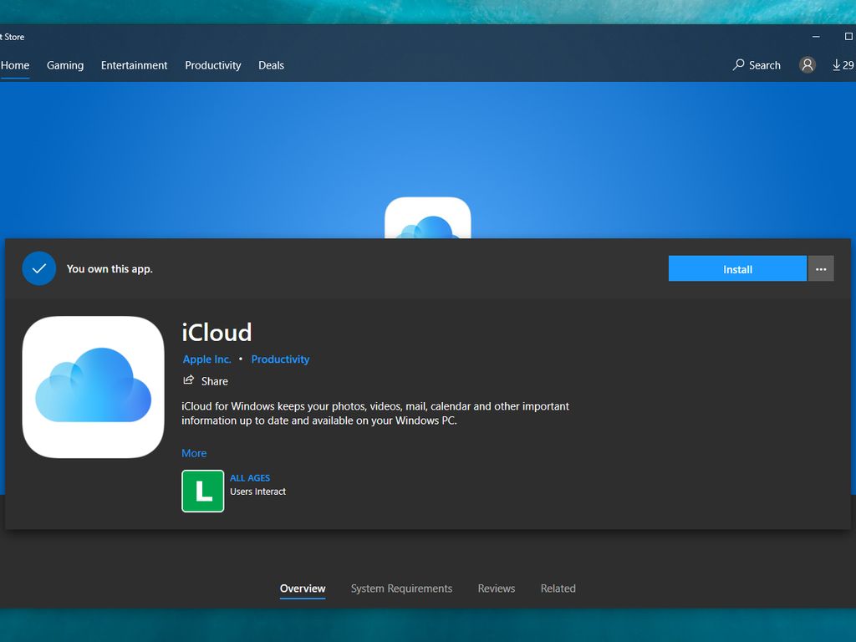Click the Search magnifier button
This screenshot has height=642, width=856.
757,65
